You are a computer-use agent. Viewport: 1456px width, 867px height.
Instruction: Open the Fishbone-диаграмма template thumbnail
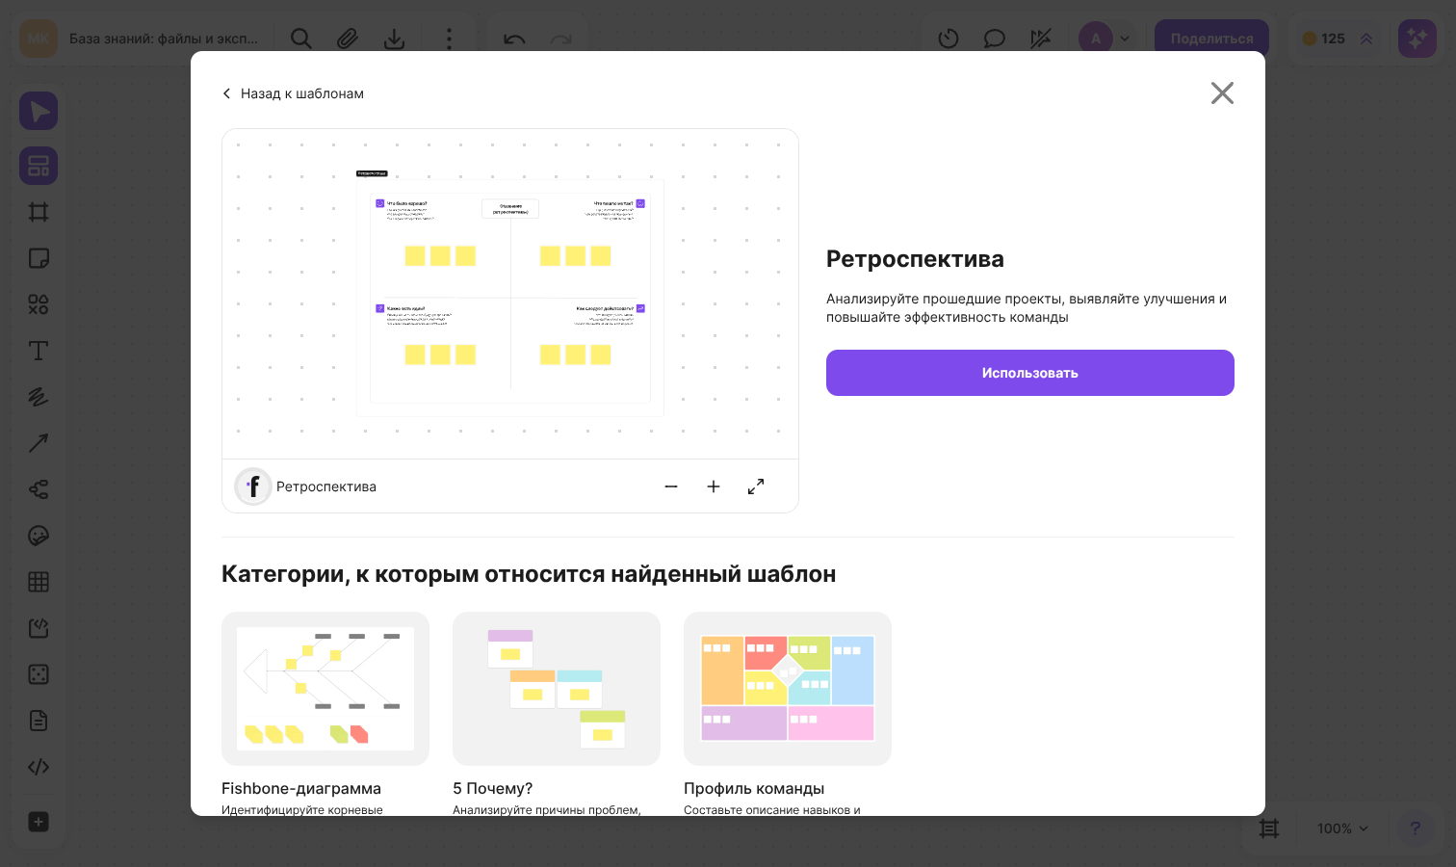pyautogui.click(x=325, y=689)
